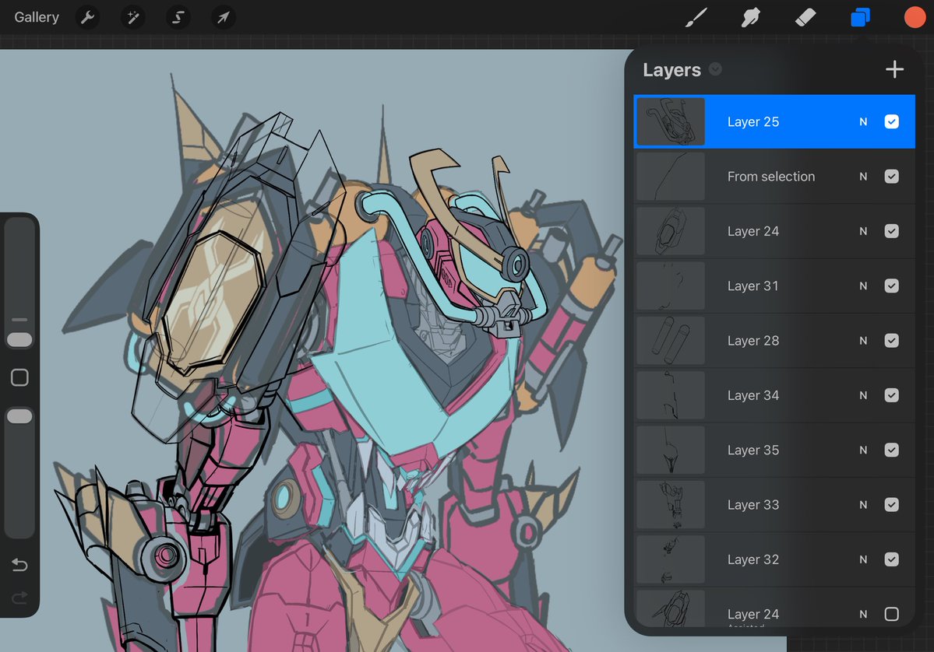Select From selection layer thumbnail
Screen dimensions: 934x652
coord(671,176)
